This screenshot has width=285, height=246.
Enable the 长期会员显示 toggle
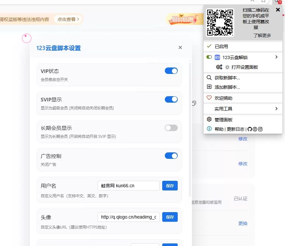pos(171,128)
